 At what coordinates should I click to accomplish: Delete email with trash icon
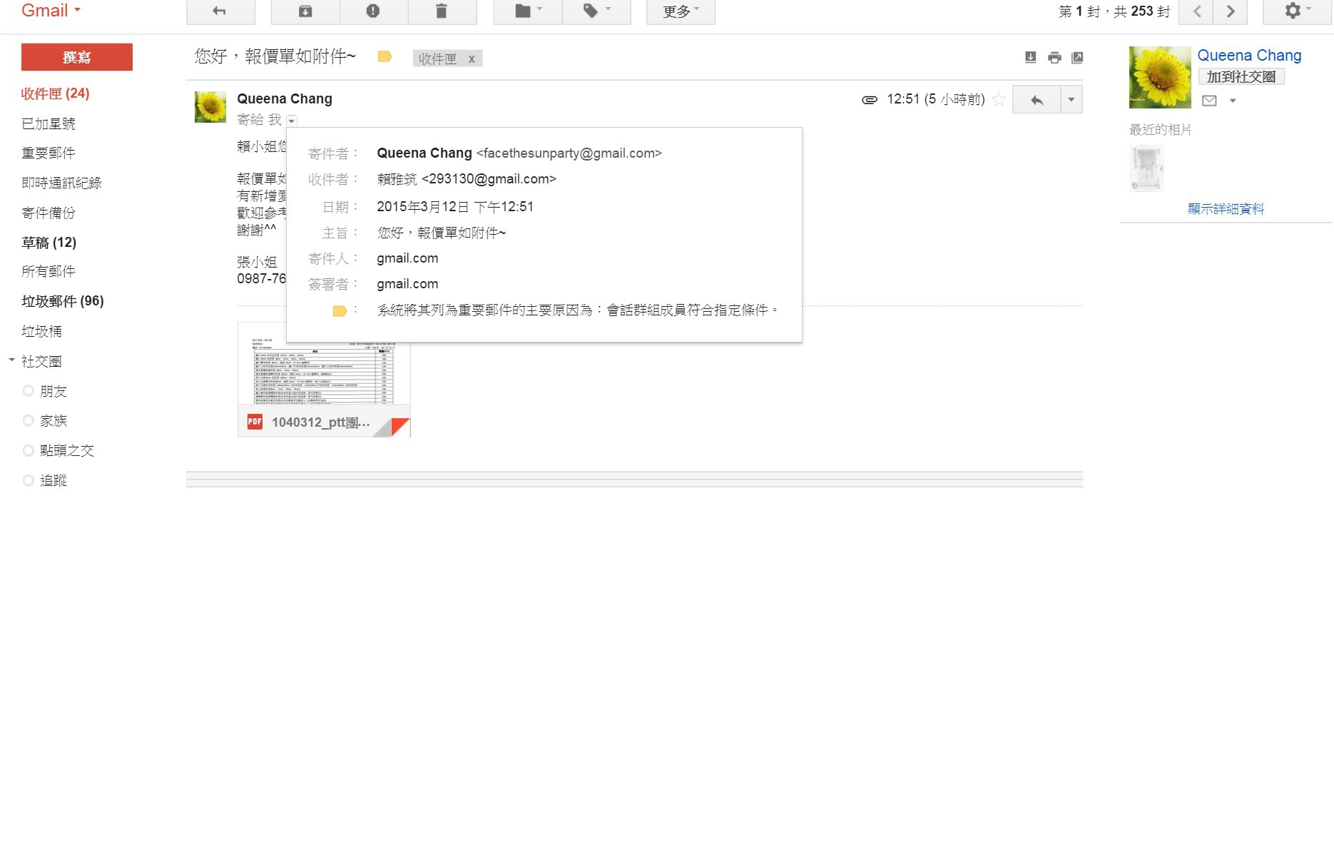[442, 11]
